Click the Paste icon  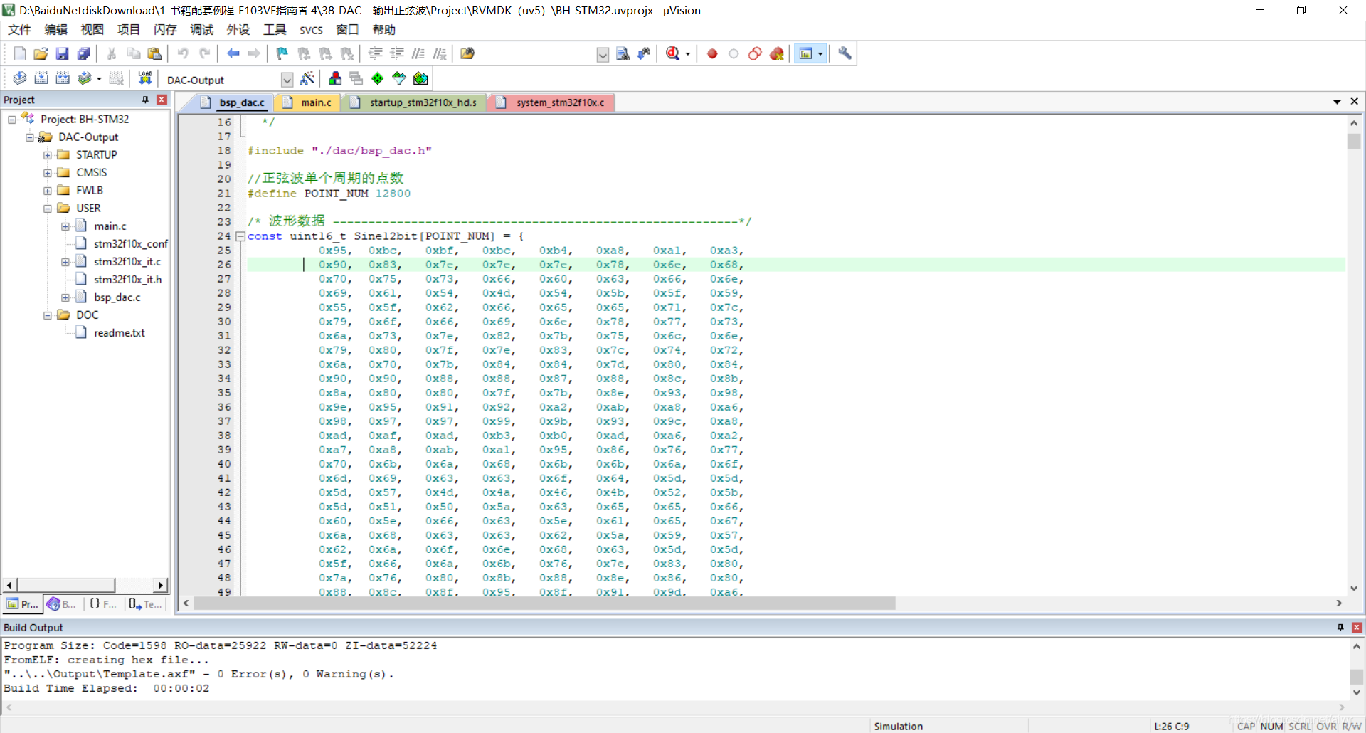tap(154, 53)
